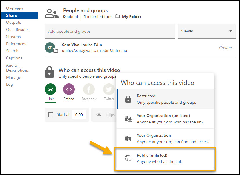Image resolution: width=240 pixels, height=175 pixels.
Task: Open Audio Descriptions section
Action: point(17,68)
